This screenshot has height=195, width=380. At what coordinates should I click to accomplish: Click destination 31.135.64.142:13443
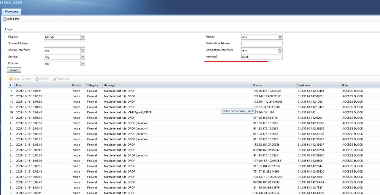pyautogui.click(x=311, y=107)
